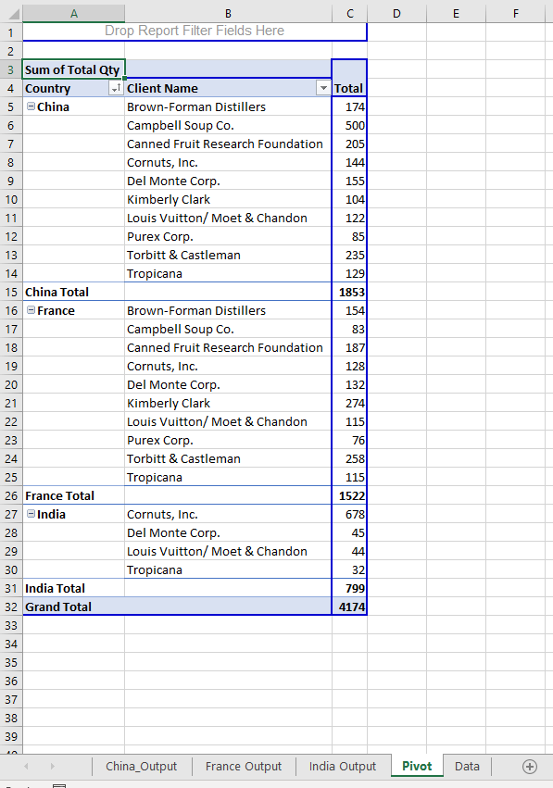Select column A header
The height and width of the screenshot is (788, 553).
(x=74, y=14)
